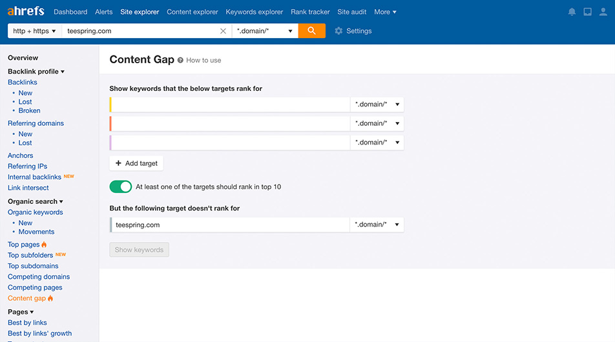Click the monitor icon in the top bar
Viewport: 615px width, 342px height.
[587, 12]
